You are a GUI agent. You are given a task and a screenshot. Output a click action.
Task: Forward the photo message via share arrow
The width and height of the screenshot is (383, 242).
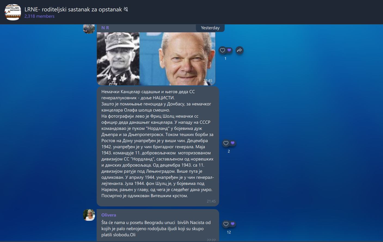tap(239, 50)
